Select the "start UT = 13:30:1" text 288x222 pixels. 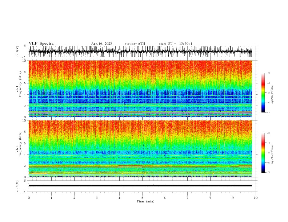point(176,44)
